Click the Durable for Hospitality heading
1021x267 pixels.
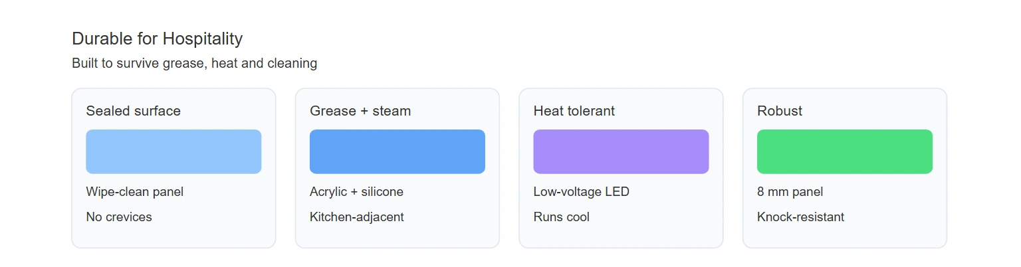[158, 39]
